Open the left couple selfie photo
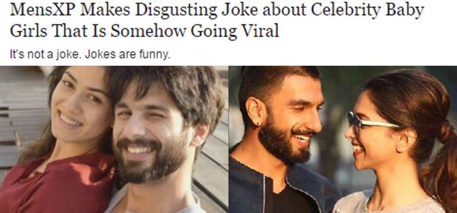 point(114,139)
